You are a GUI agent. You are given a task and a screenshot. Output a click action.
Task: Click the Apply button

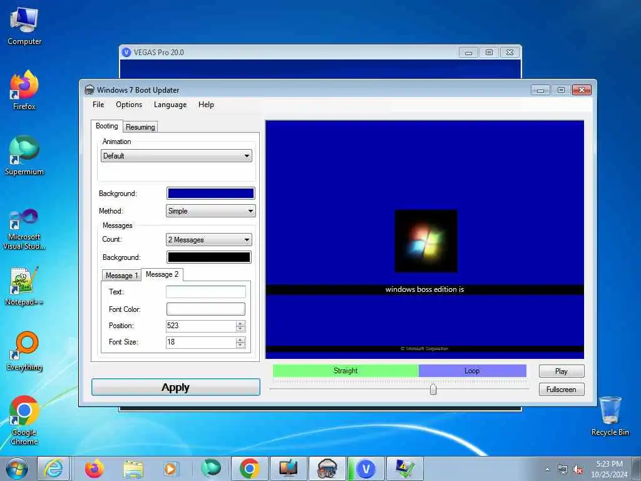click(176, 387)
